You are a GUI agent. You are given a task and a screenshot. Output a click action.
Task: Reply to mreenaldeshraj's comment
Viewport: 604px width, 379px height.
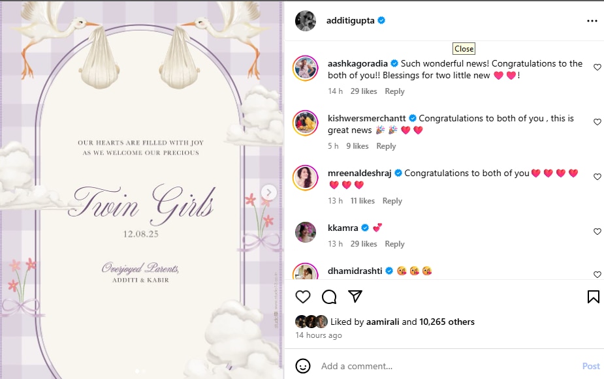tap(392, 201)
